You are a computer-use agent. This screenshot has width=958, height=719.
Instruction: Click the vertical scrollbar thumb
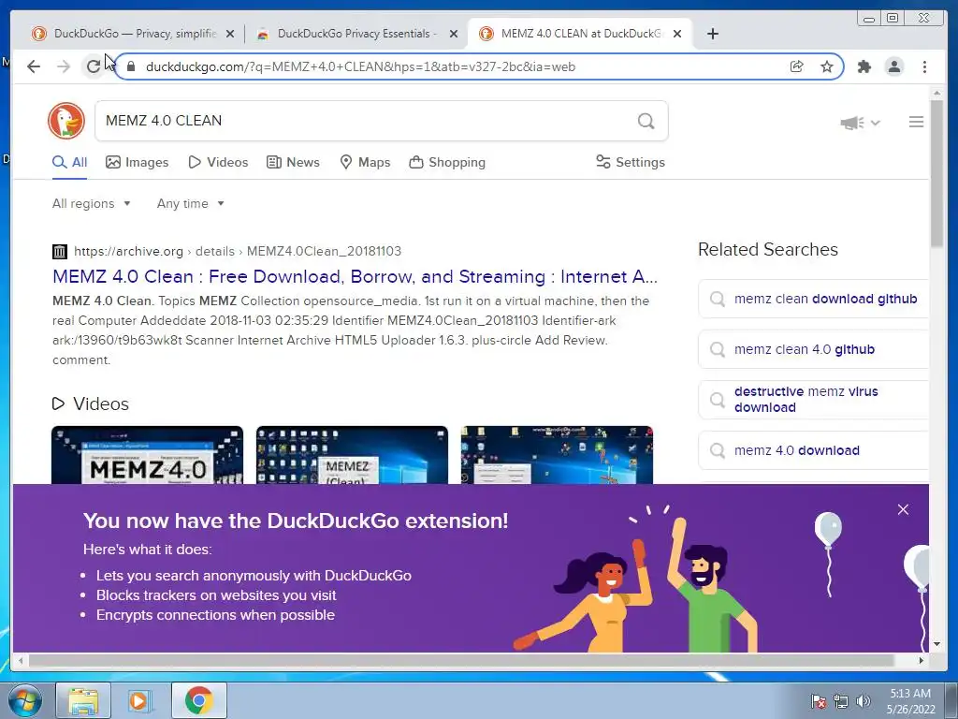pos(937,173)
